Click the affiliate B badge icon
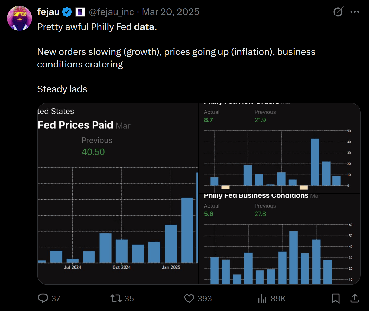The image size is (369, 311). pos(80,12)
